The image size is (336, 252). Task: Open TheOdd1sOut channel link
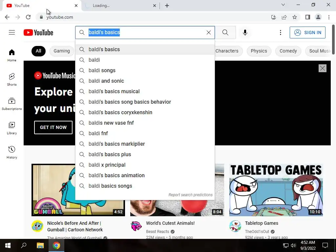(x=257, y=232)
